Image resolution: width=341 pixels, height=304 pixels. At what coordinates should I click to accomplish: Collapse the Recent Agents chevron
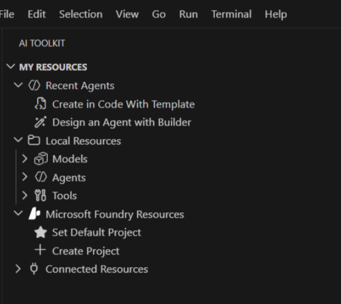tap(18, 85)
